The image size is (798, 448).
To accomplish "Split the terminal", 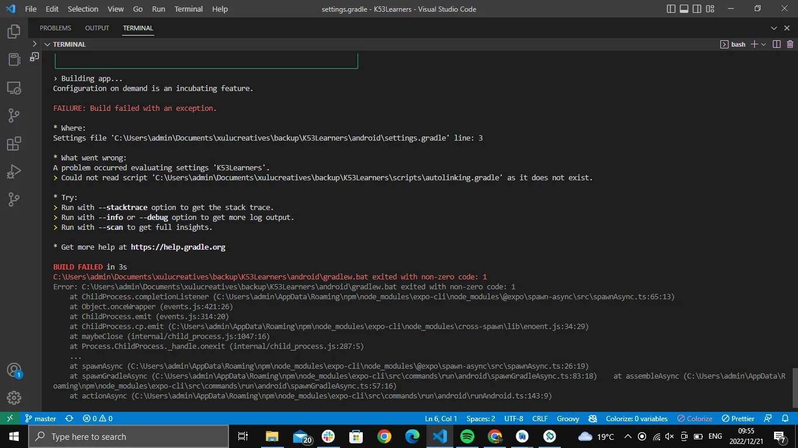I will click(x=776, y=44).
